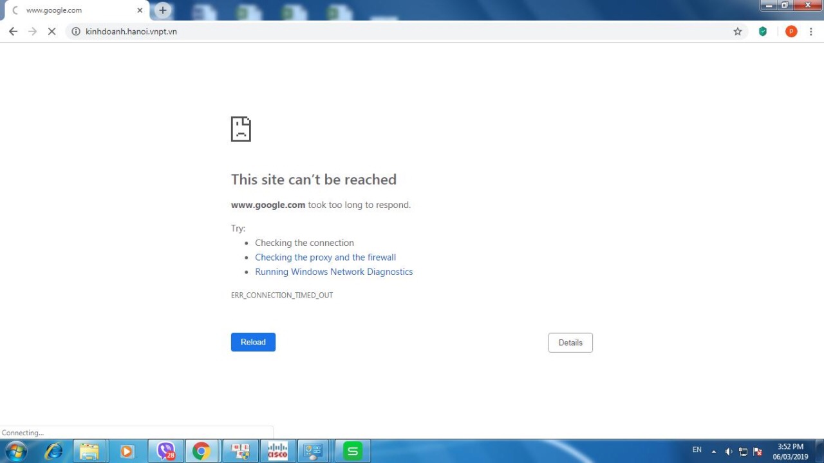This screenshot has height=463, width=824.
Task: Open the network connection tray icon
Action: [x=744, y=451]
